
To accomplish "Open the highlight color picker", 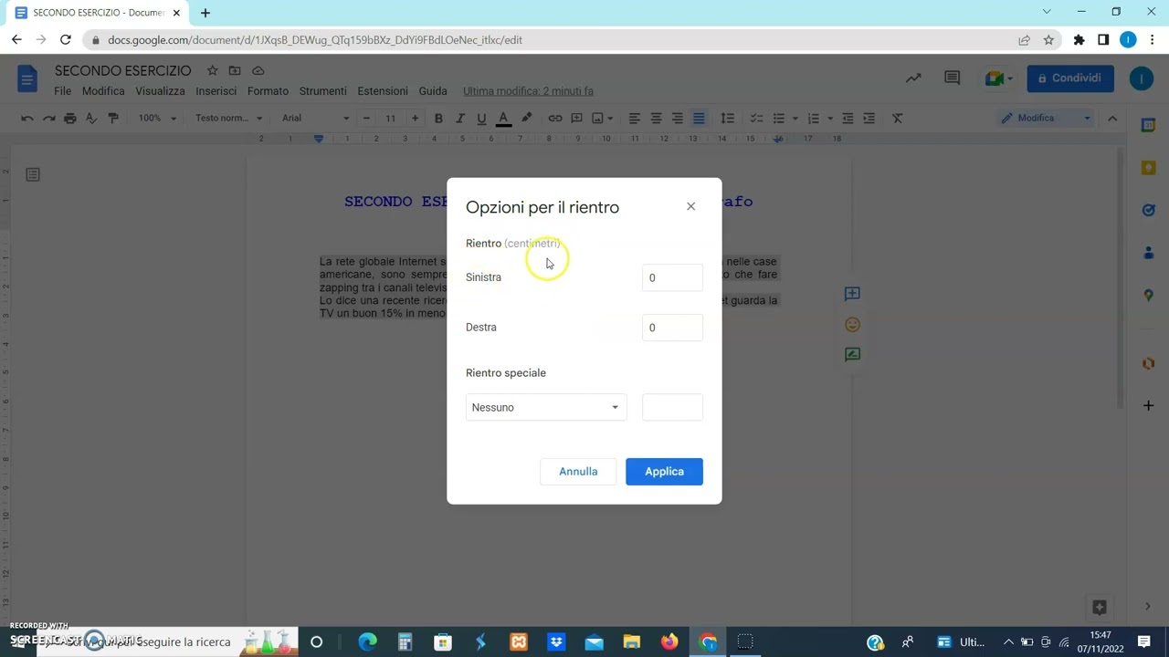I will (526, 118).
